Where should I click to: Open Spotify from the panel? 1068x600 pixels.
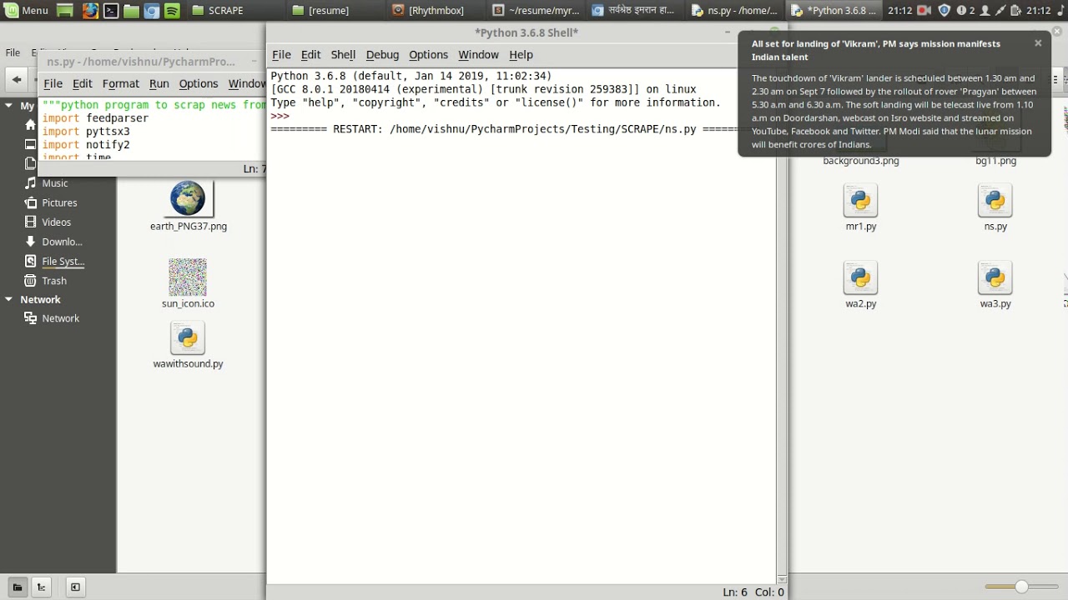[172, 11]
